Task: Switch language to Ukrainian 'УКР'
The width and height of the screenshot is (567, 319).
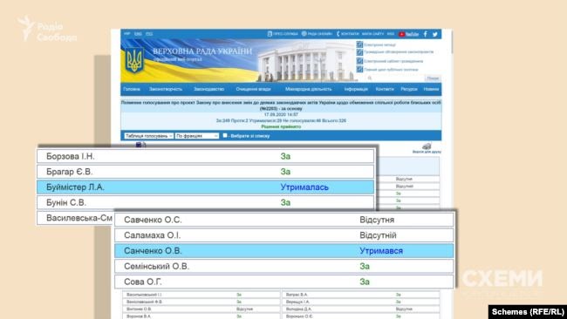Action: pos(127,34)
